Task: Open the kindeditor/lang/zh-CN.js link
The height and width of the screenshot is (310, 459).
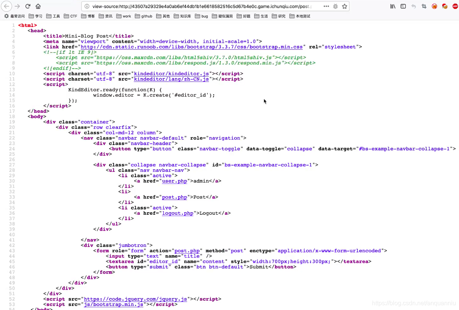Action: click(171, 79)
